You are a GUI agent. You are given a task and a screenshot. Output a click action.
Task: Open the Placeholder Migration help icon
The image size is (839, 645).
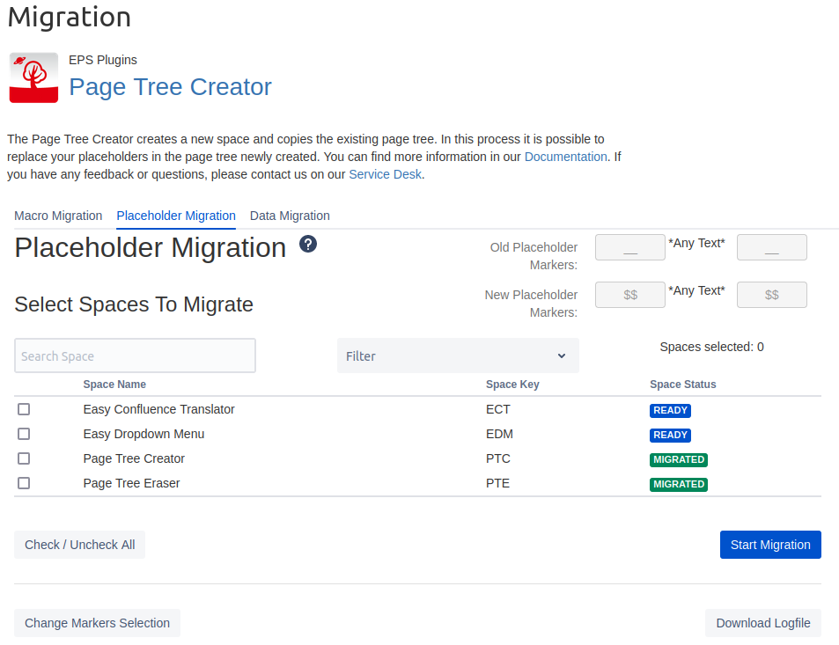(308, 244)
